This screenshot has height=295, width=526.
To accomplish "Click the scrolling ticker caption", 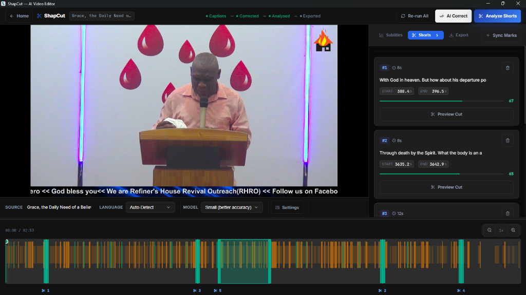I will (x=184, y=191).
